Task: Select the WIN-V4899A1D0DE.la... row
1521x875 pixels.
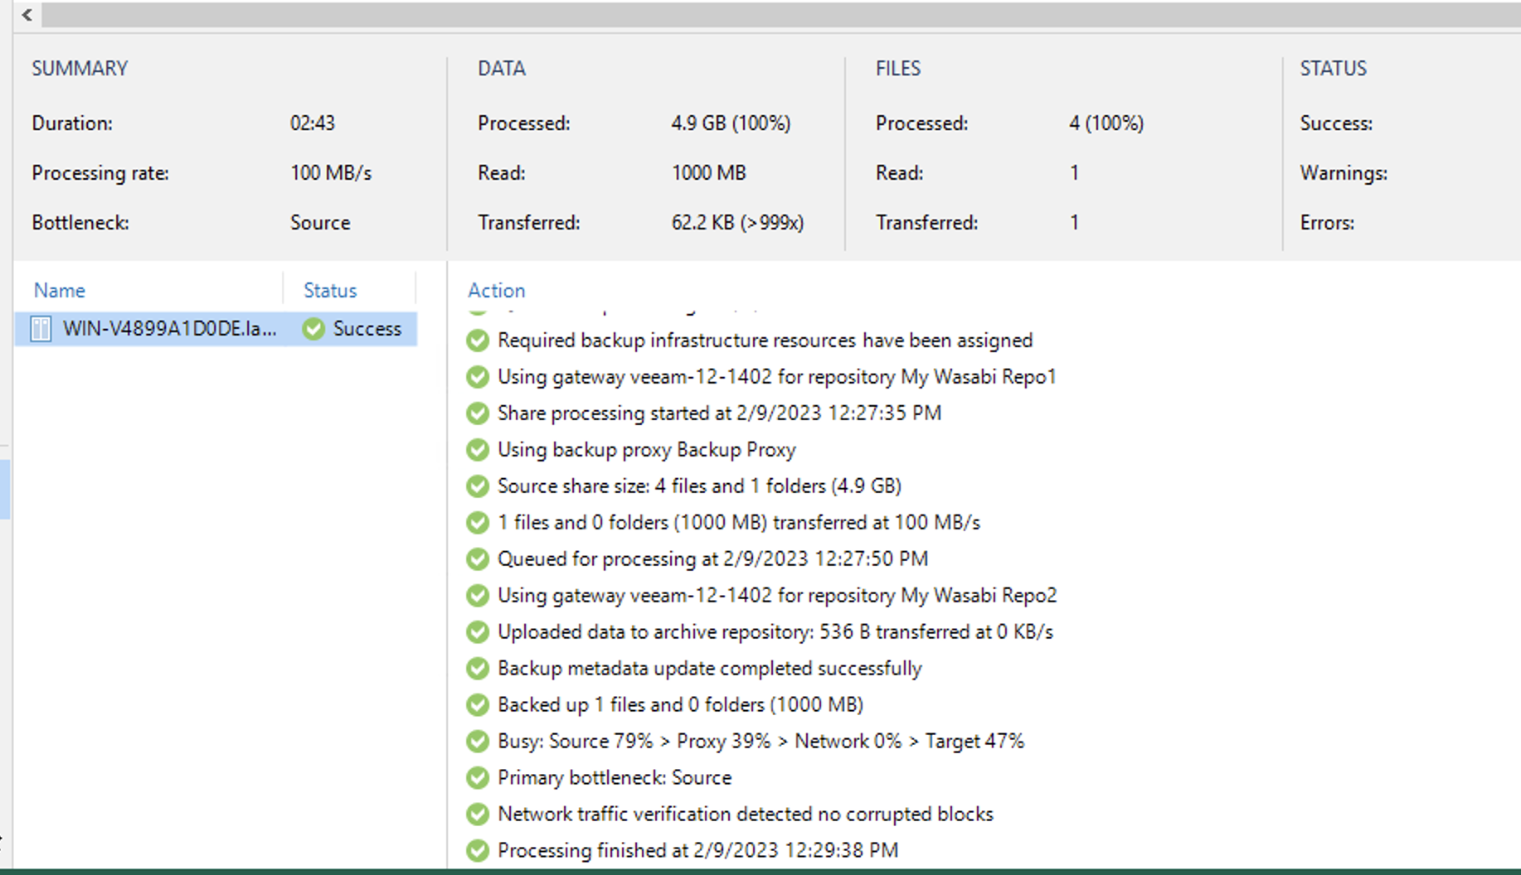Action: pos(216,329)
